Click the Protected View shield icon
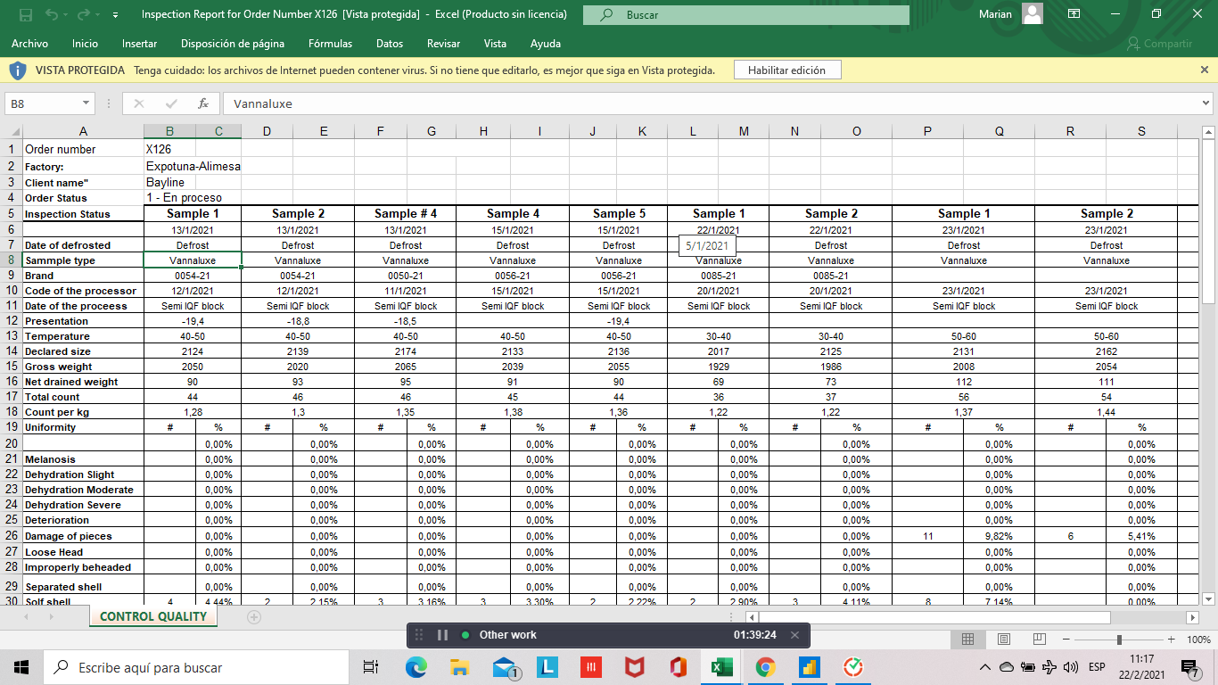Image resolution: width=1218 pixels, height=685 pixels. coord(18,70)
